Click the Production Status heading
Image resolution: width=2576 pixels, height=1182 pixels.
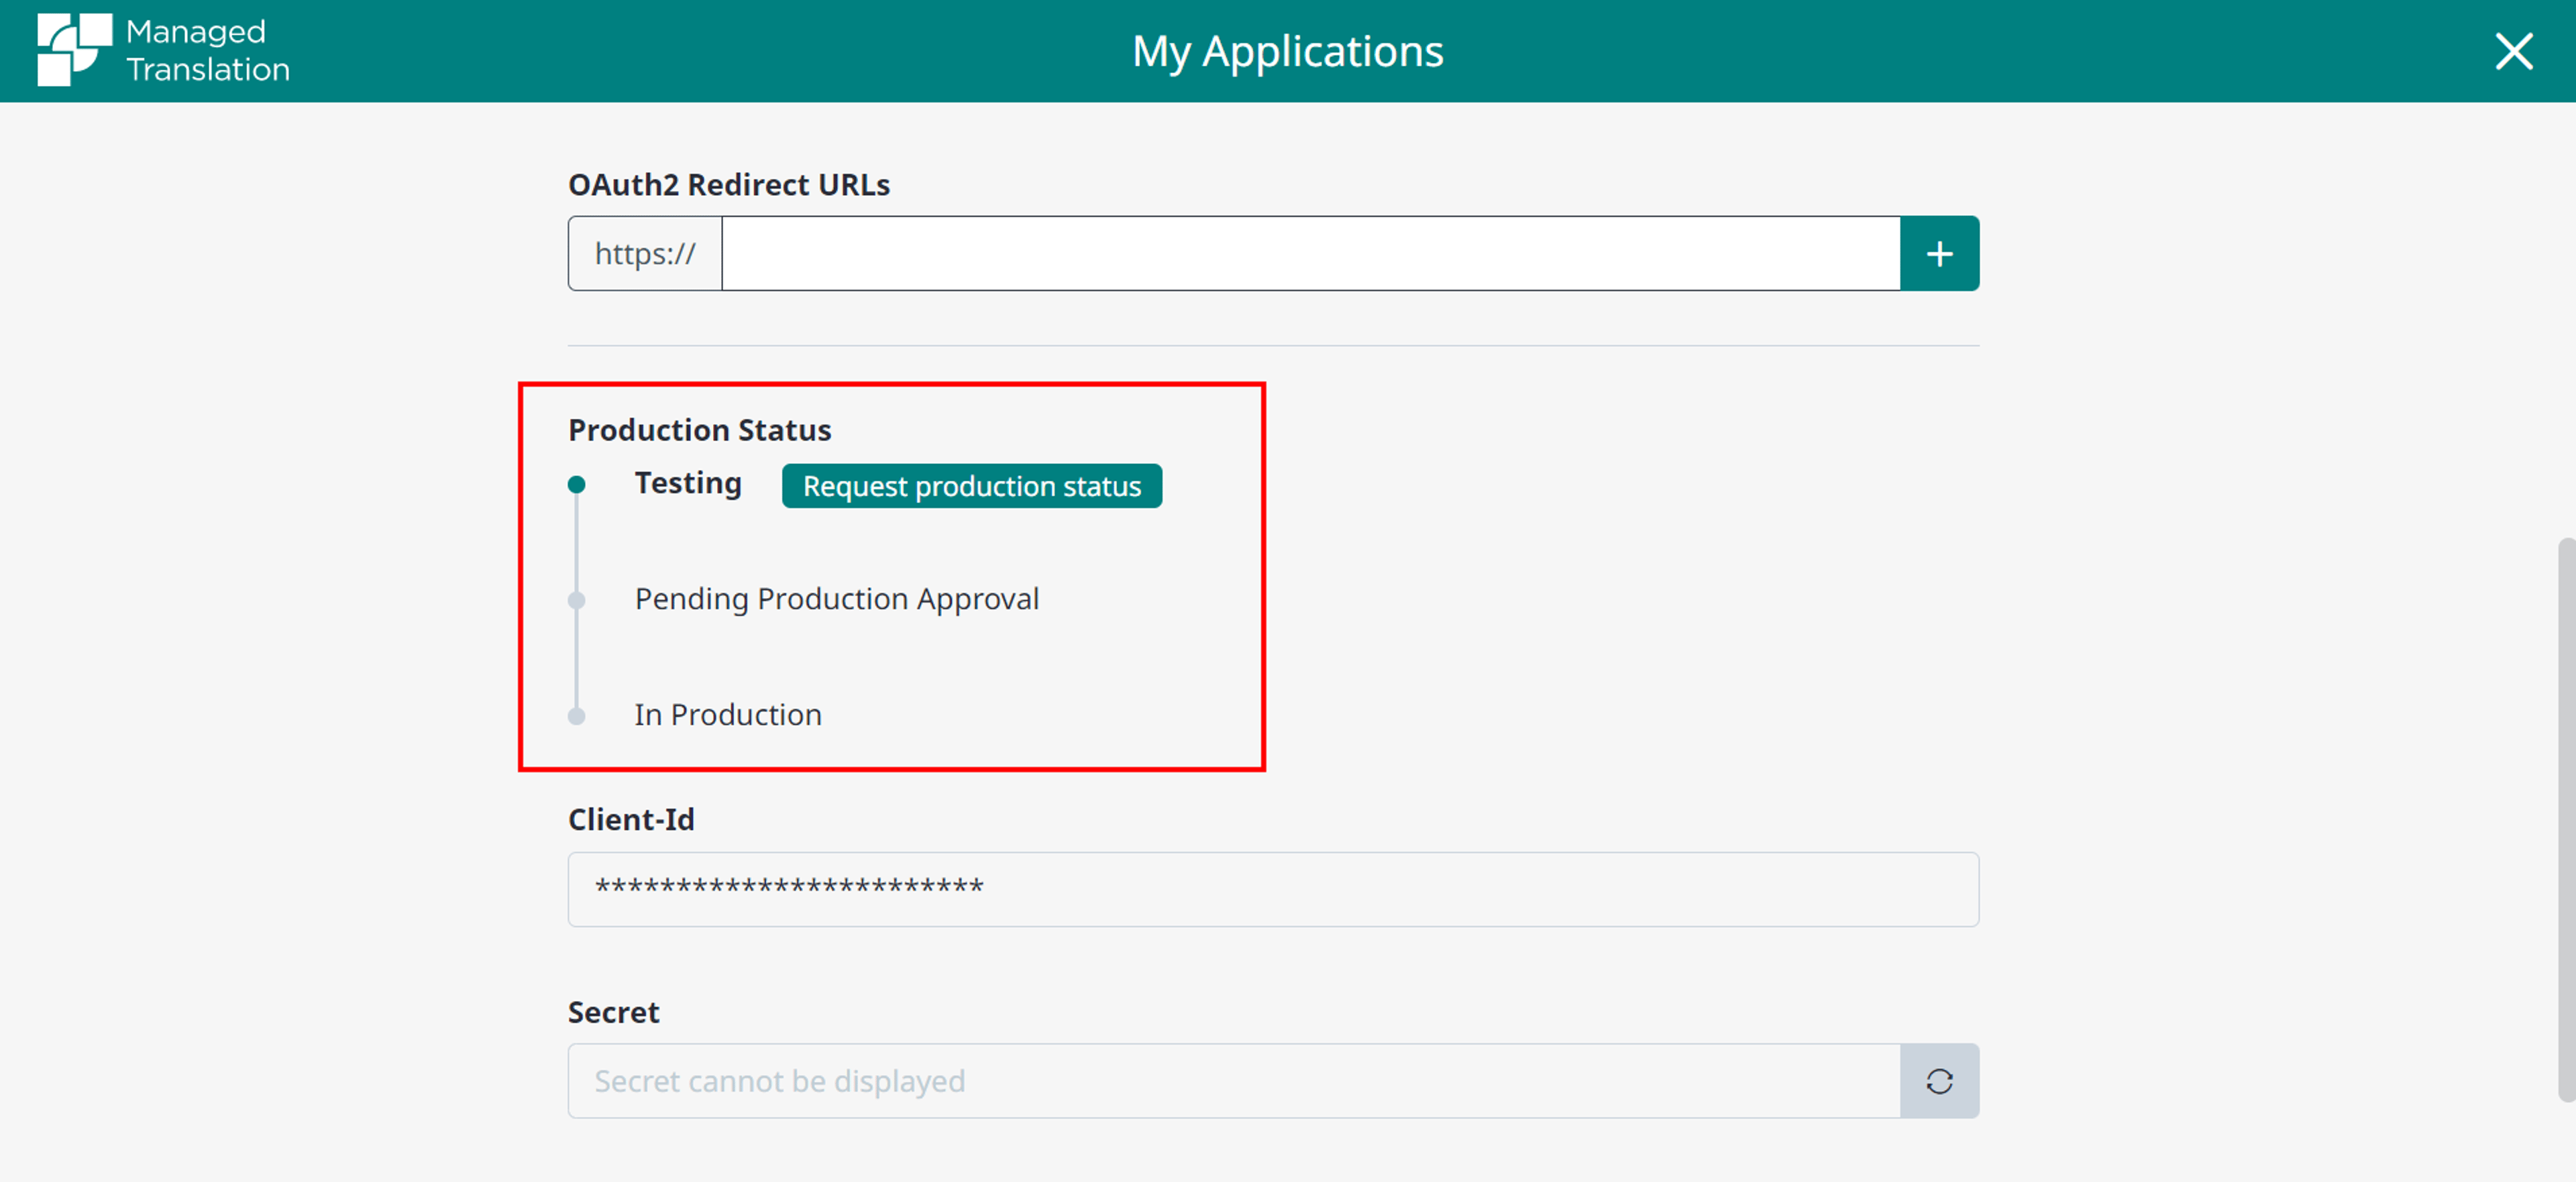click(699, 430)
